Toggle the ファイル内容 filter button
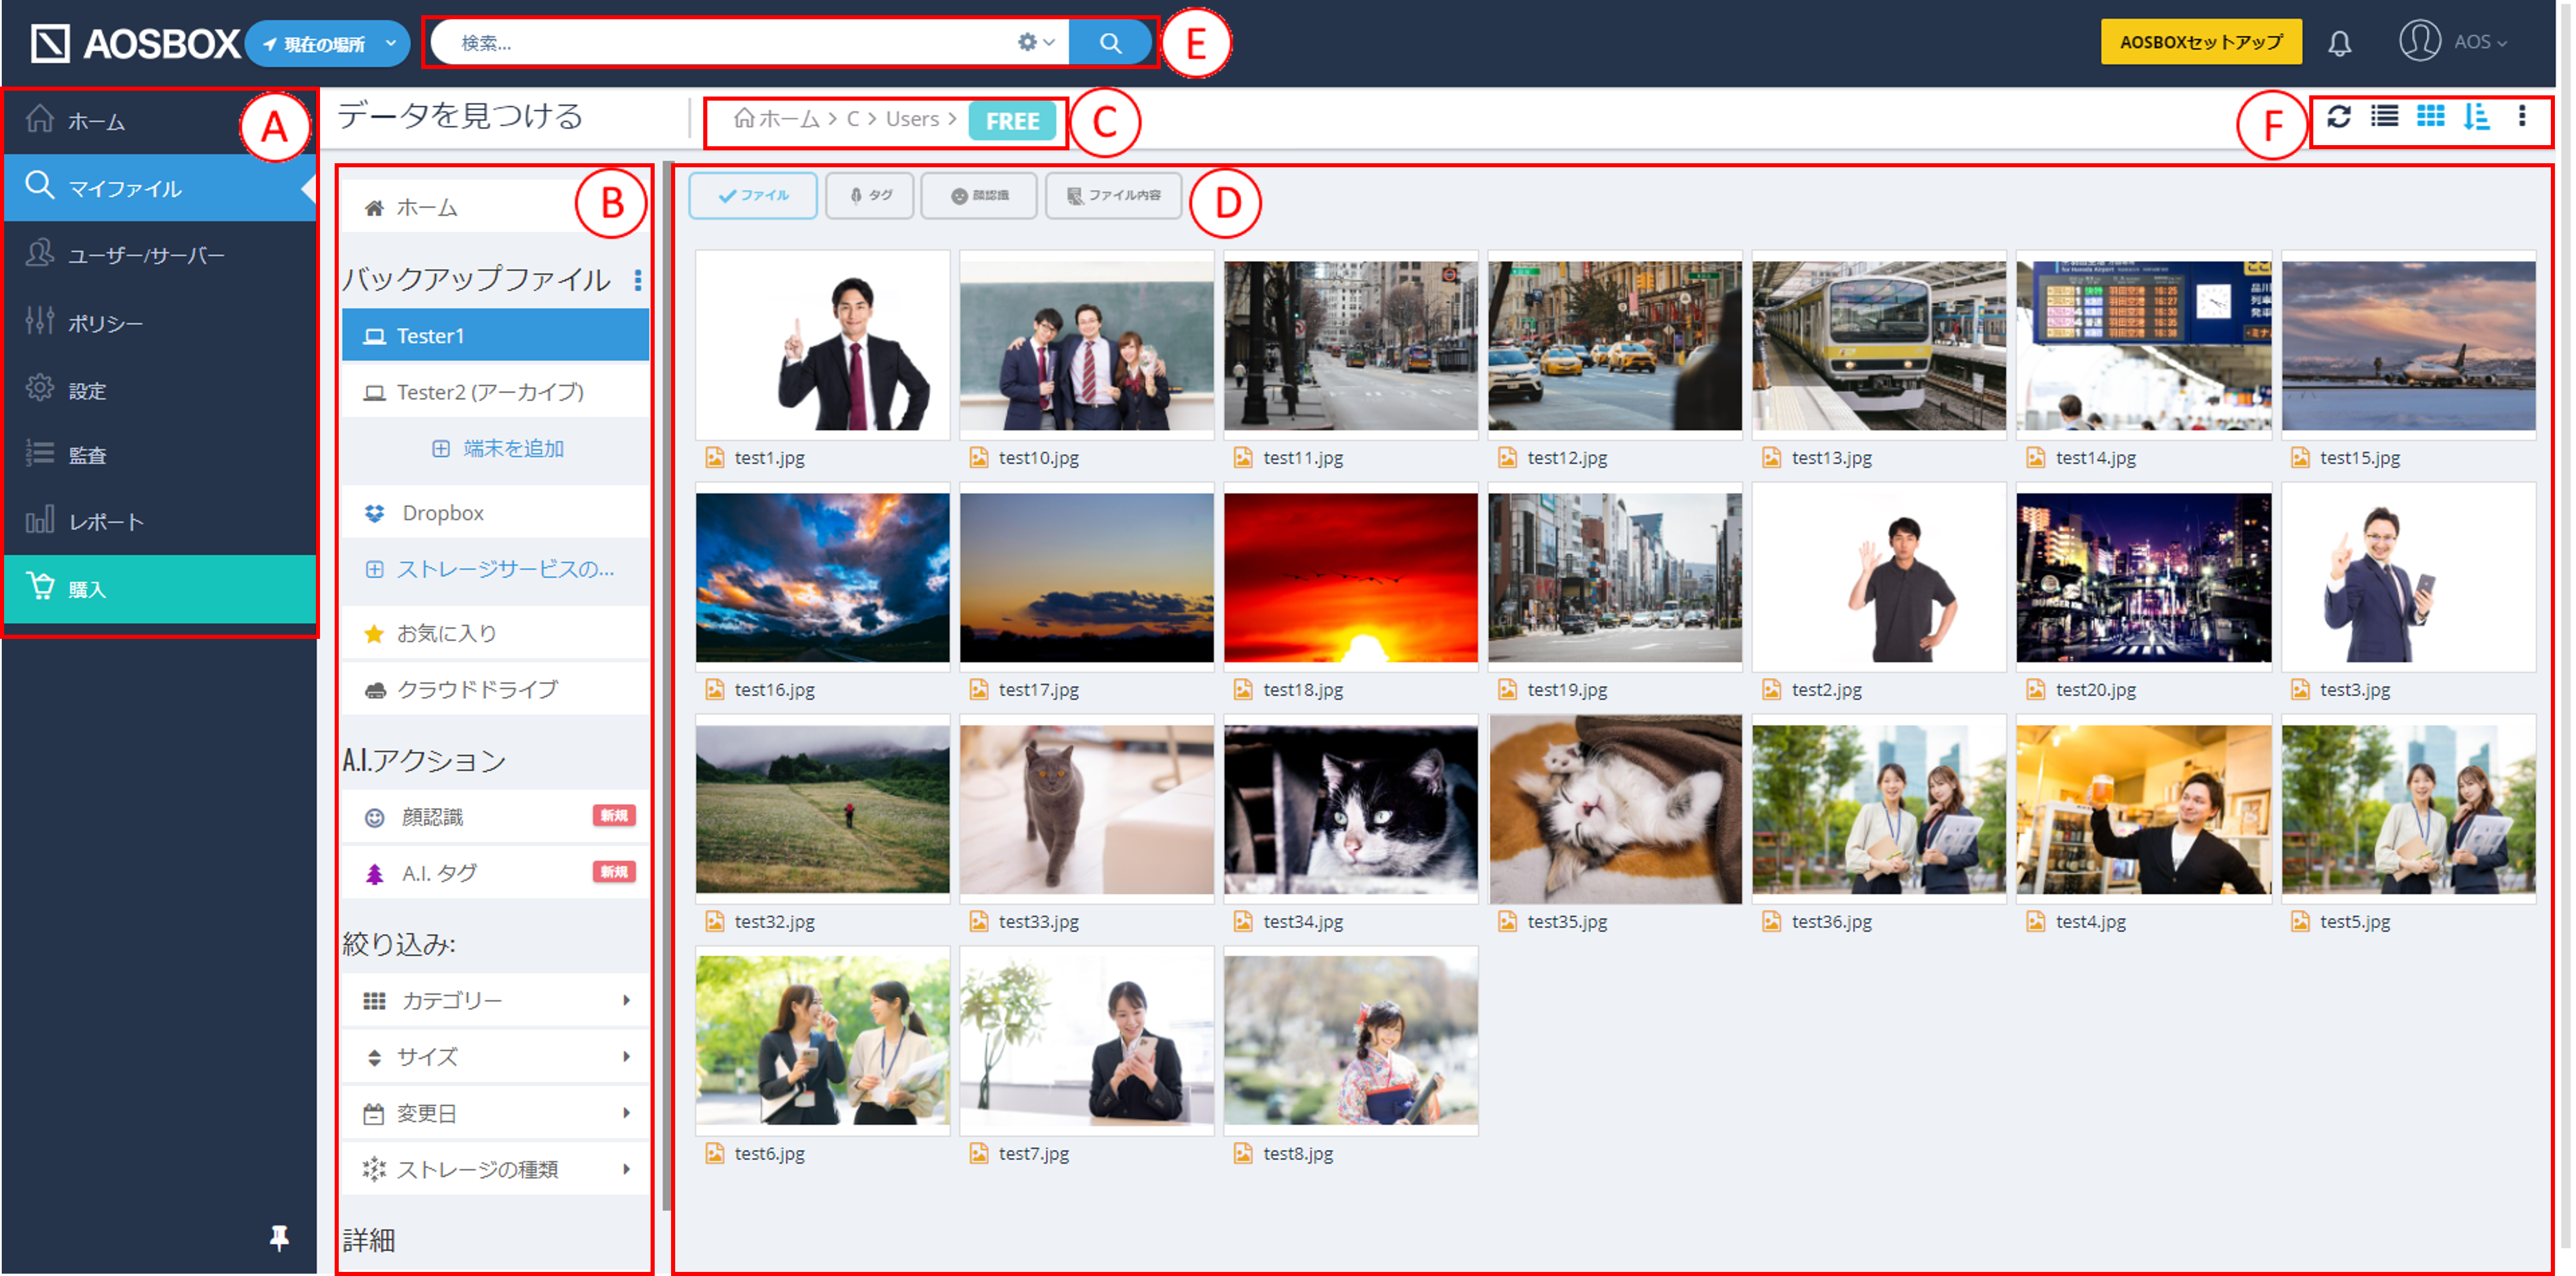The width and height of the screenshot is (2576, 1276). tap(1114, 195)
